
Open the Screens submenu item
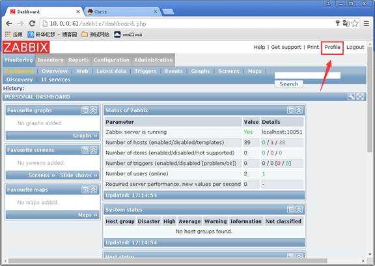point(229,71)
